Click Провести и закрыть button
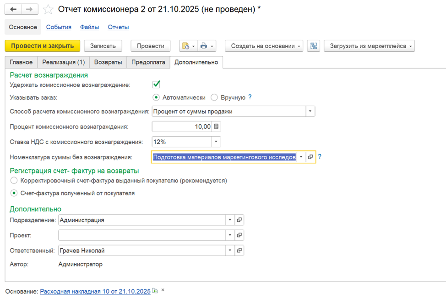Image resolution: width=446 pixels, height=300 pixels. (43, 46)
